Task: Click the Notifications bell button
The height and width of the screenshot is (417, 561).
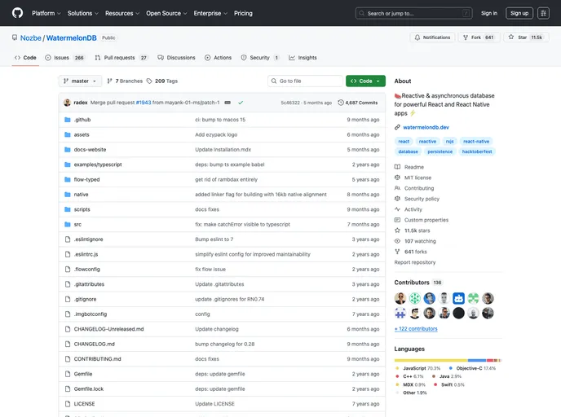Action: (x=432, y=37)
